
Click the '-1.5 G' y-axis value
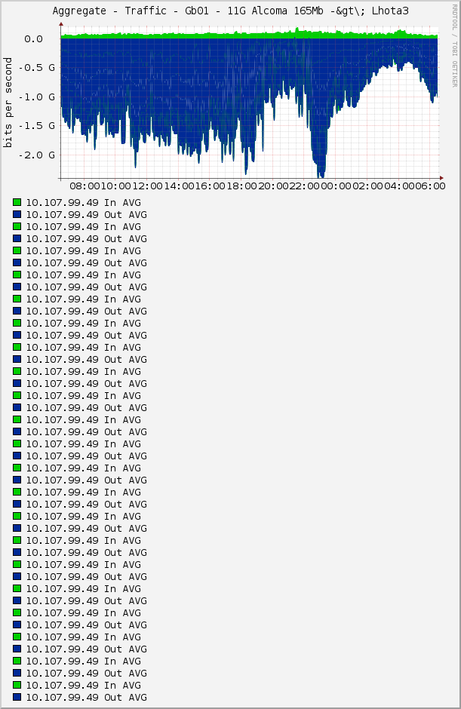point(37,126)
